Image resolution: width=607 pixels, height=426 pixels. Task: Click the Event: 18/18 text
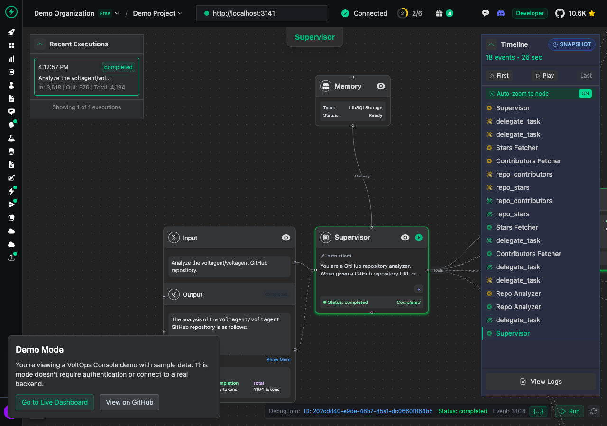[509, 411]
